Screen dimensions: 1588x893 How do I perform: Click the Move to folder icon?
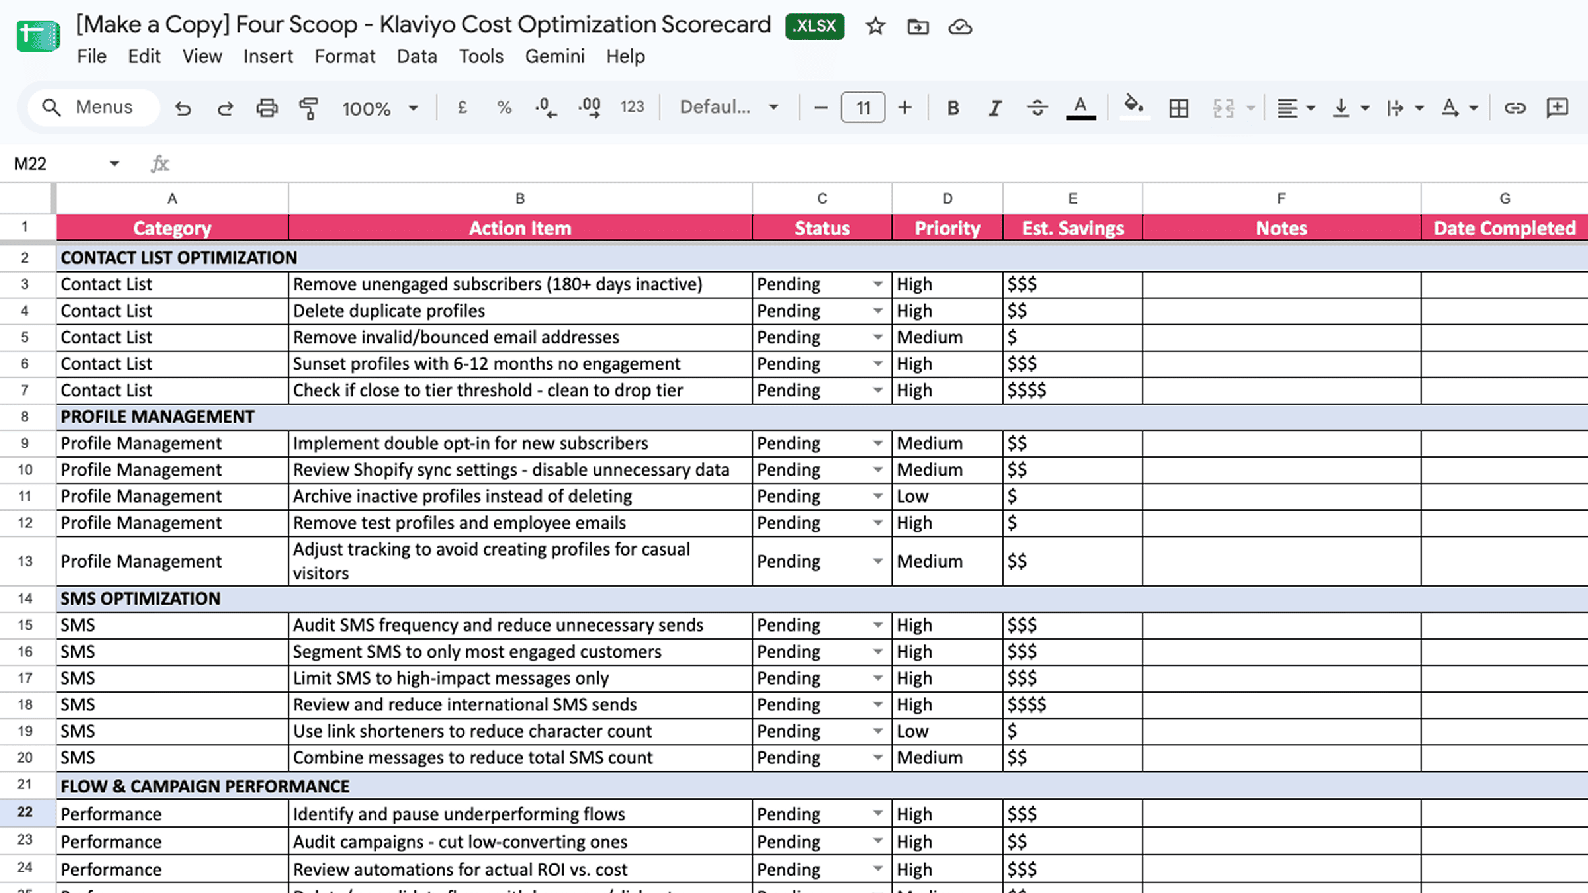918,27
